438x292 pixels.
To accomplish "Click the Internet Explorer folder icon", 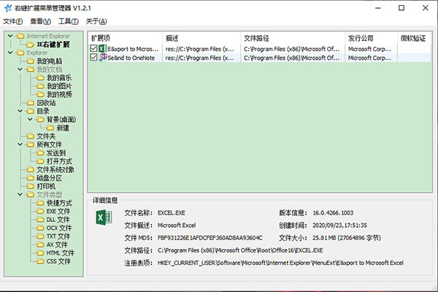I will point(20,36).
